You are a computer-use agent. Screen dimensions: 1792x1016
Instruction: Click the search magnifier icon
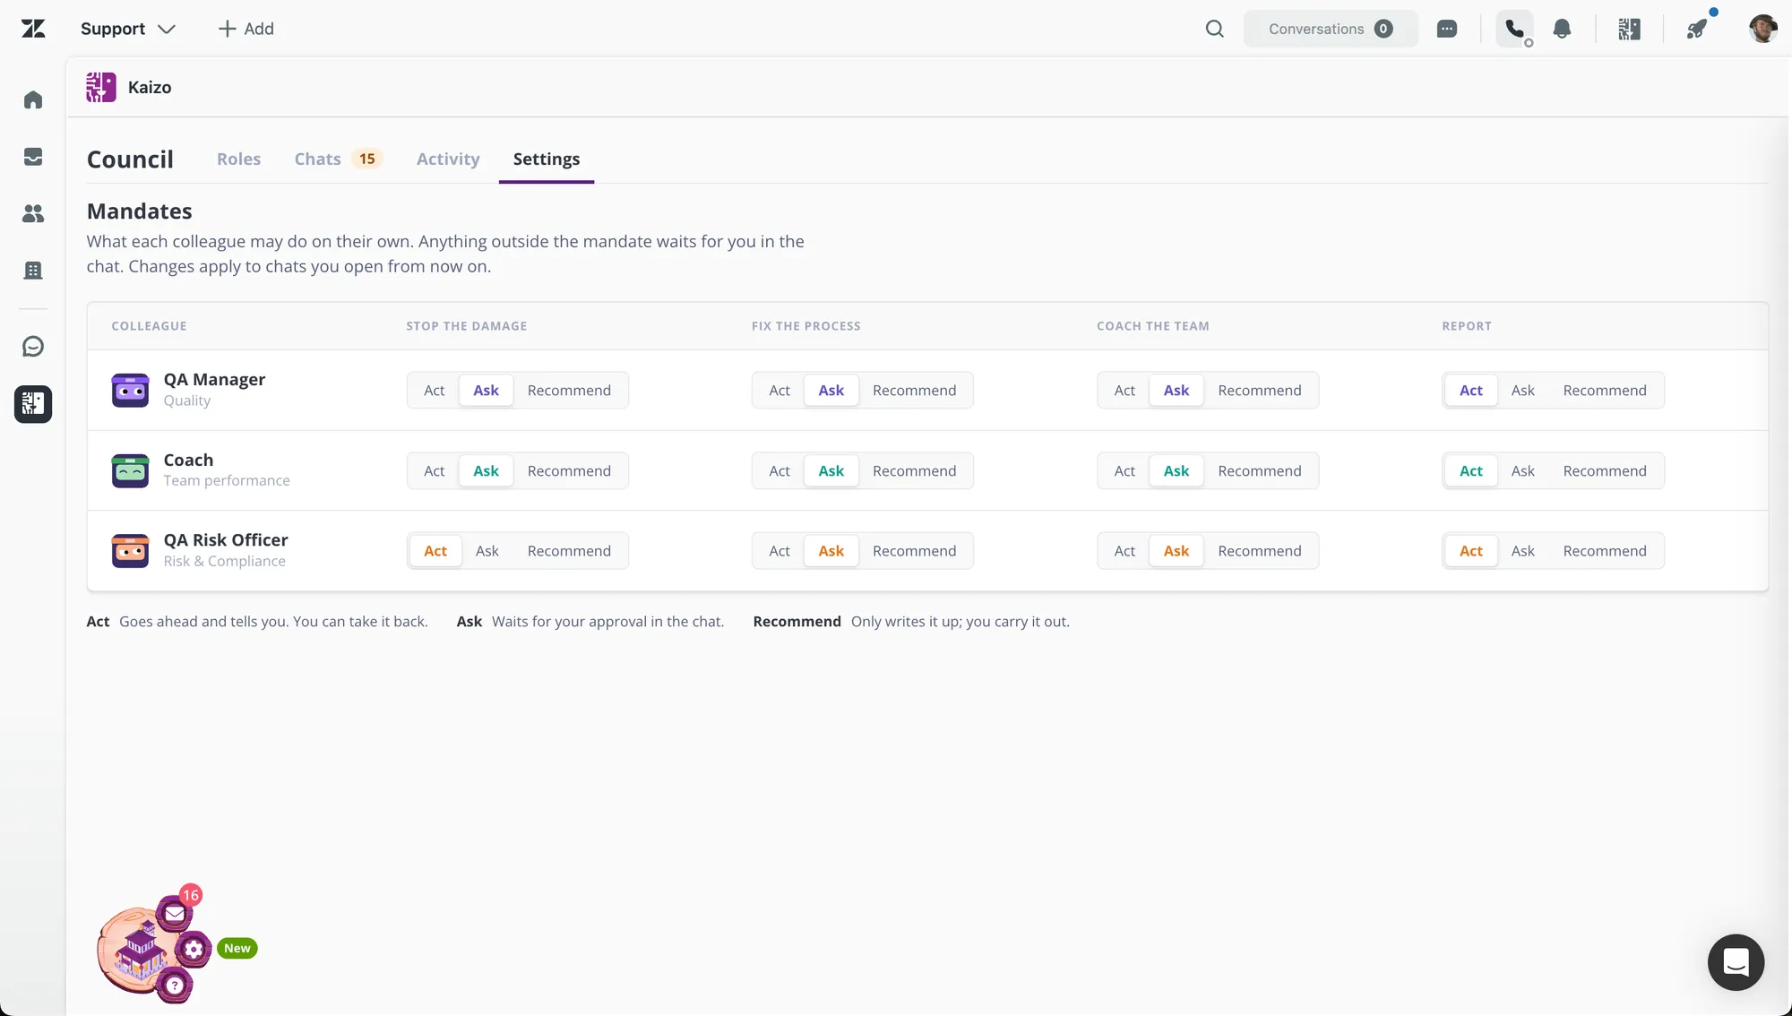pyautogui.click(x=1215, y=29)
